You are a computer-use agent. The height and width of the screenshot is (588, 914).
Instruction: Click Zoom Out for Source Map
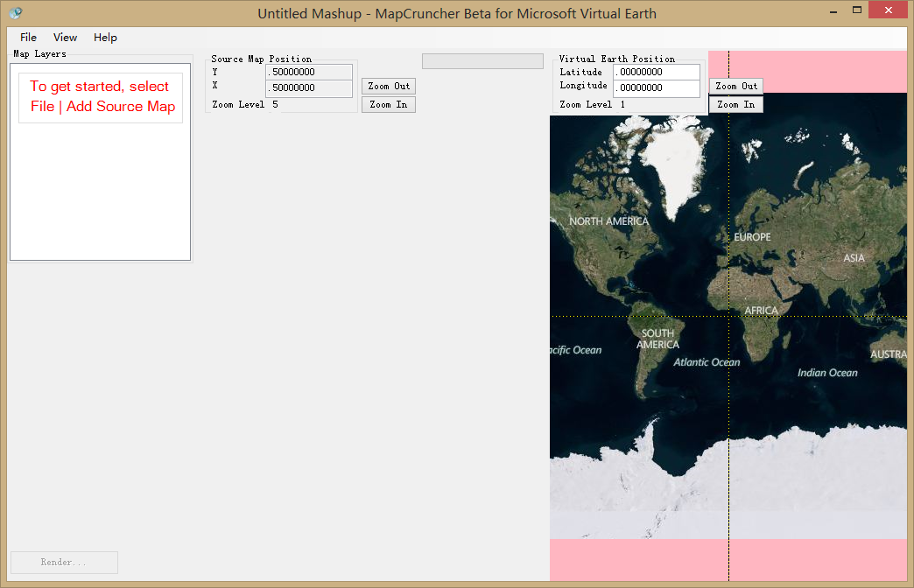tap(388, 87)
